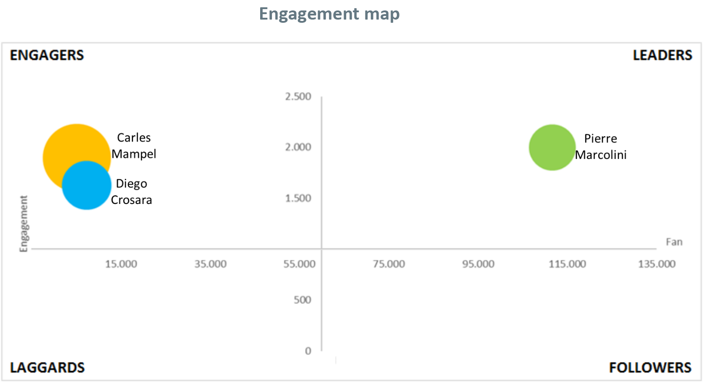Click the 500 vertical axis value
Image resolution: width=703 pixels, height=387 pixels.
pyautogui.click(x=302, y=300)
